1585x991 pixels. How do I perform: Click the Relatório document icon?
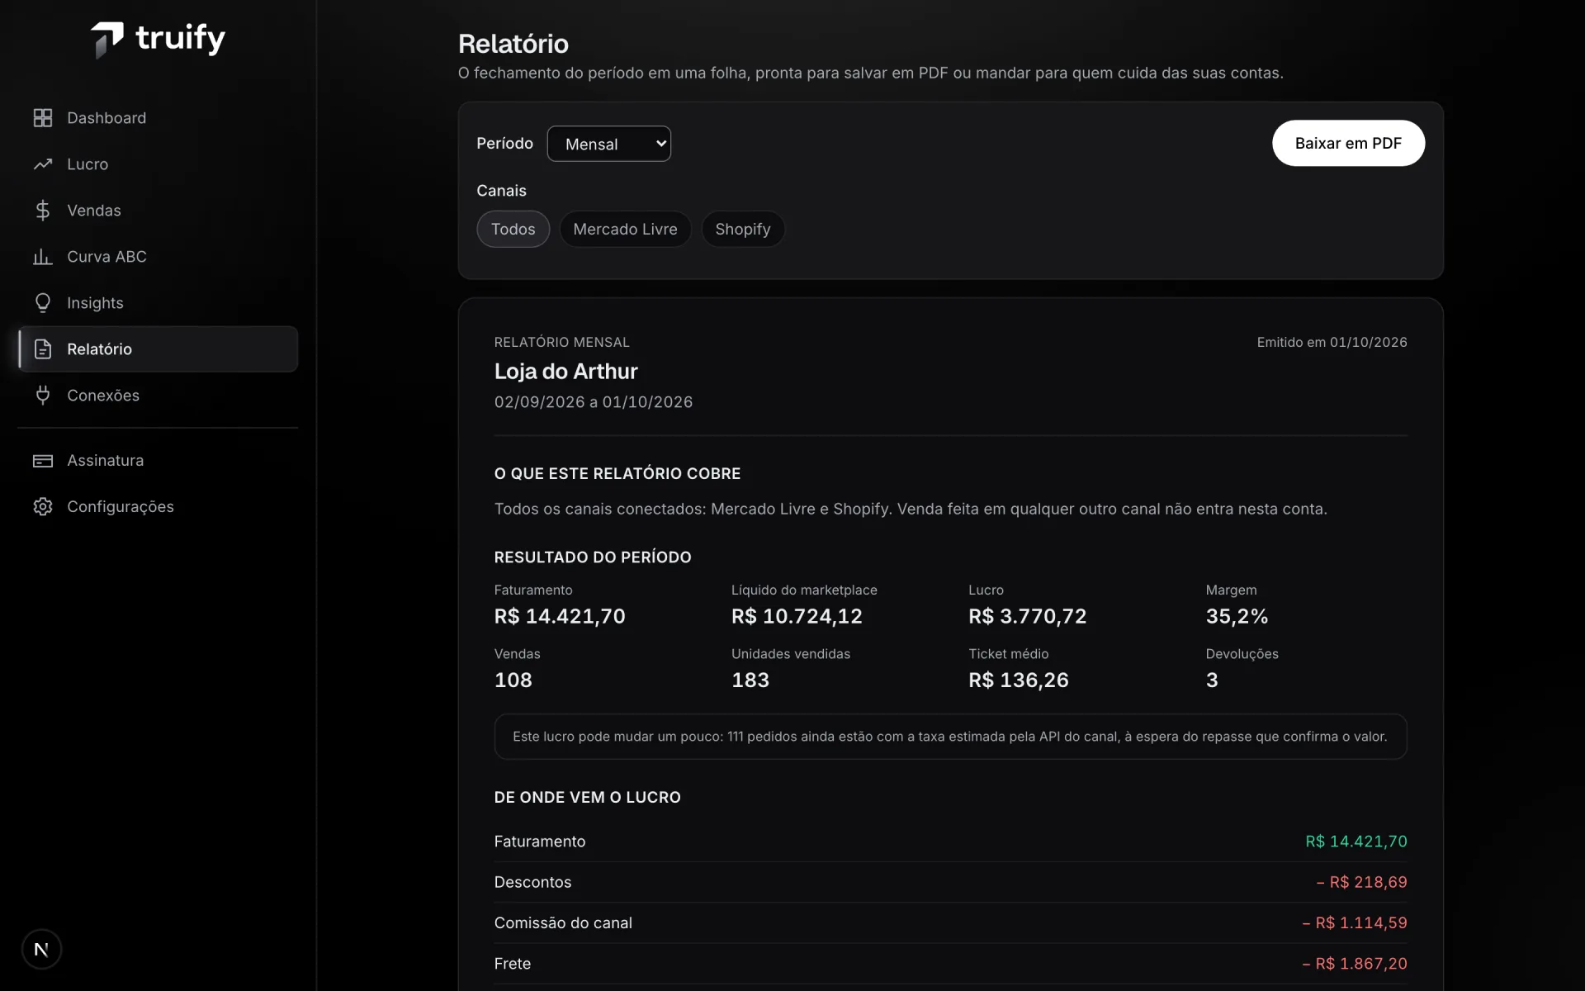tap(43, 349)
